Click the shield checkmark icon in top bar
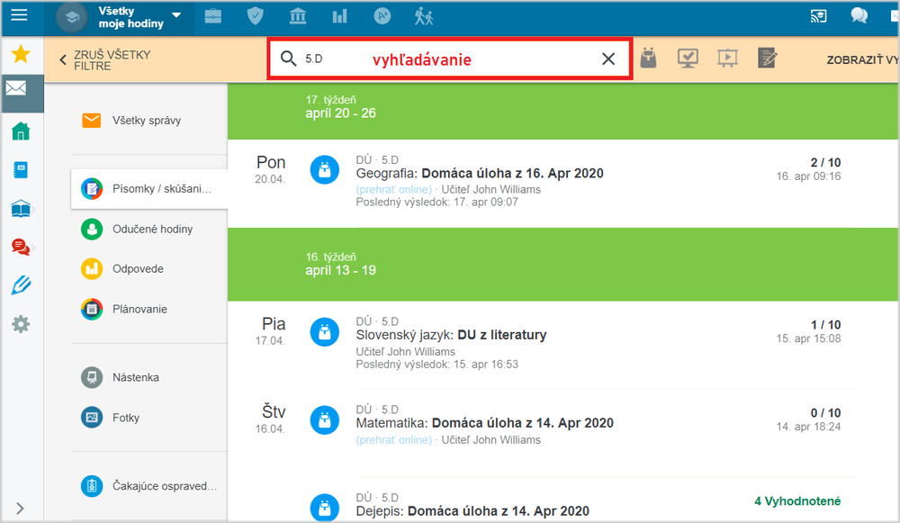 (x=255, y=16)
